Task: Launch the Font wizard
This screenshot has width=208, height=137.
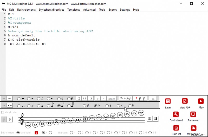Action: tap(176, 114)
